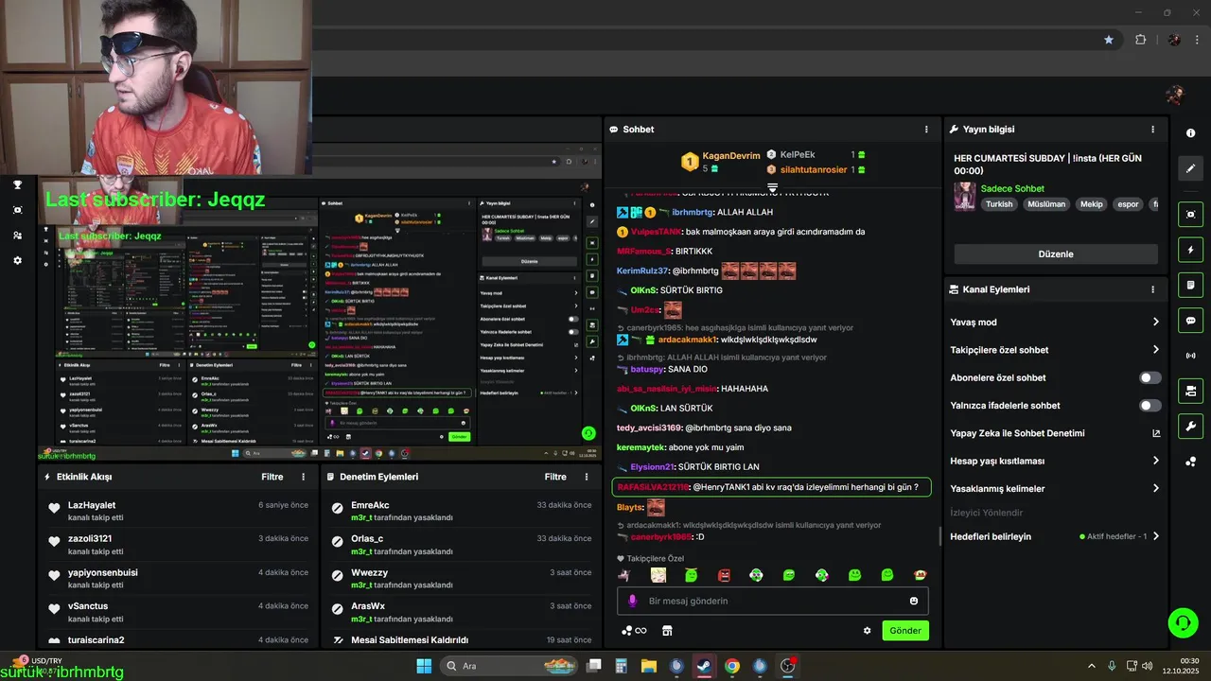The height and width of the screenshot is (681, 1211).
Task: Select the Turkish tag
Action: (999, 204)
